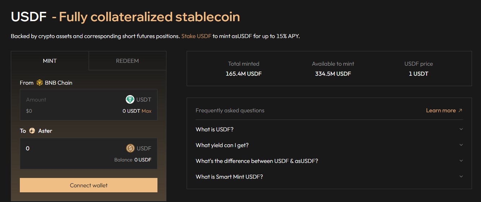
Task: Click the USDF coin icon
Action: pyautogui.click(x=130, y=148)
